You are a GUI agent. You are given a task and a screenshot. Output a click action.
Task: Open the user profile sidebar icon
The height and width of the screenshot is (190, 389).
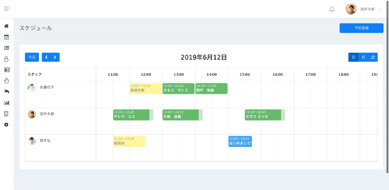click(x=6, y=59)
